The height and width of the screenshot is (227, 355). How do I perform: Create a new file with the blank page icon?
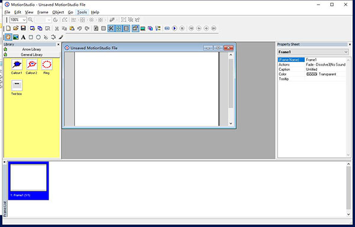(8, 28)
